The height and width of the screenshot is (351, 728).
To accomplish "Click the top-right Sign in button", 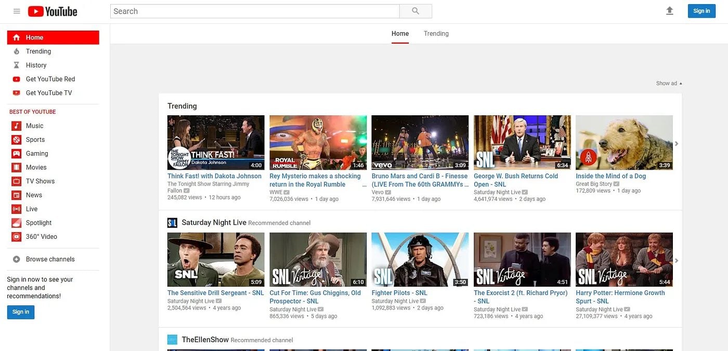I will click(701, 11).
